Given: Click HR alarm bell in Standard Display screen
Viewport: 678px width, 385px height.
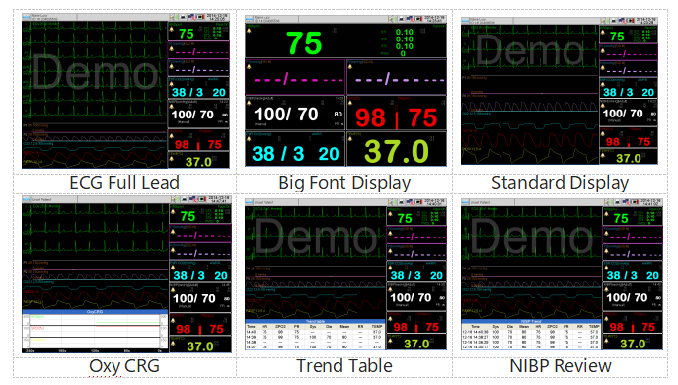Looking at the screenshot, I should tap(603, 32).
